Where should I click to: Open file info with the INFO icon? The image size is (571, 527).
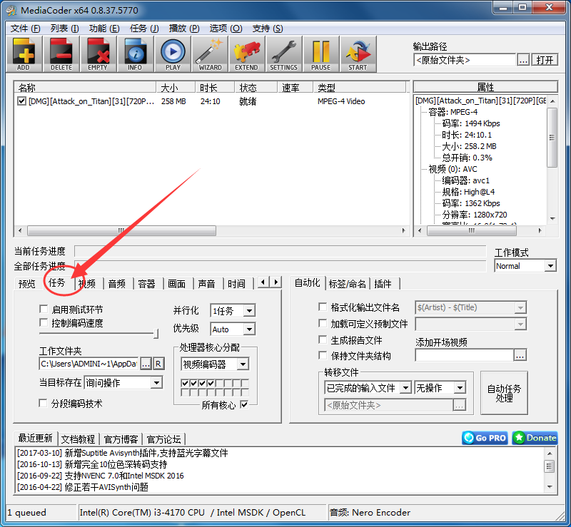[135, 53]
